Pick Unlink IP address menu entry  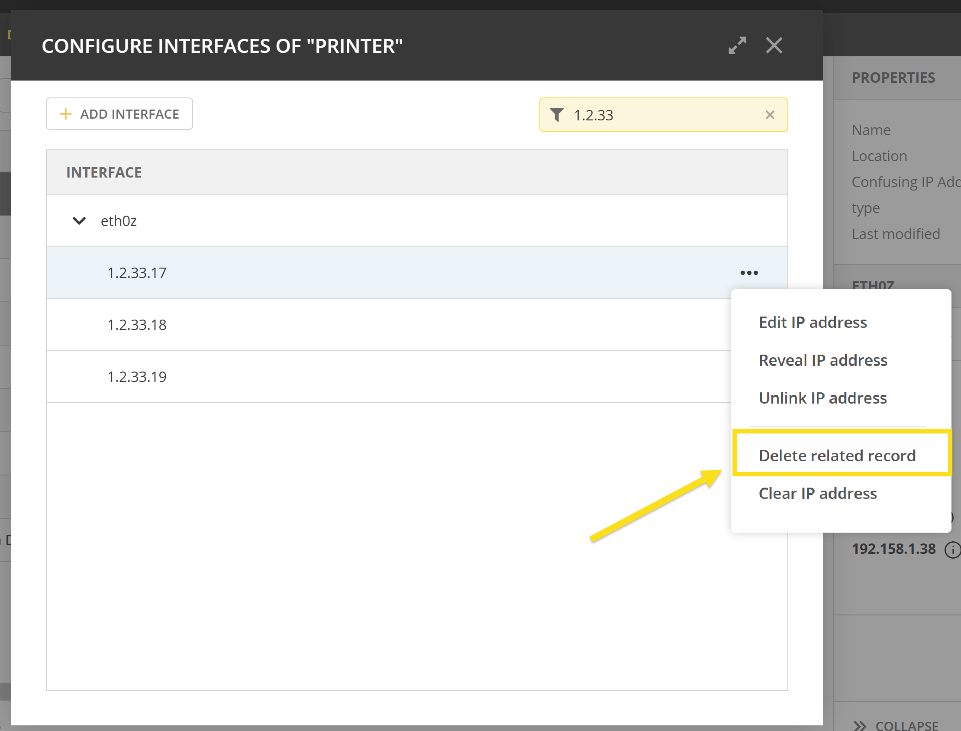click(822, 398)
